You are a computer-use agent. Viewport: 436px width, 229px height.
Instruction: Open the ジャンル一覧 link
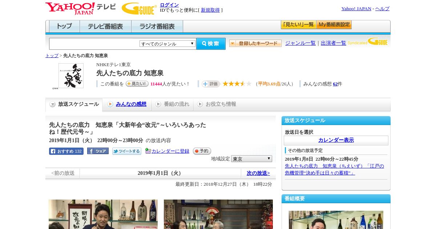click(300, 43)
